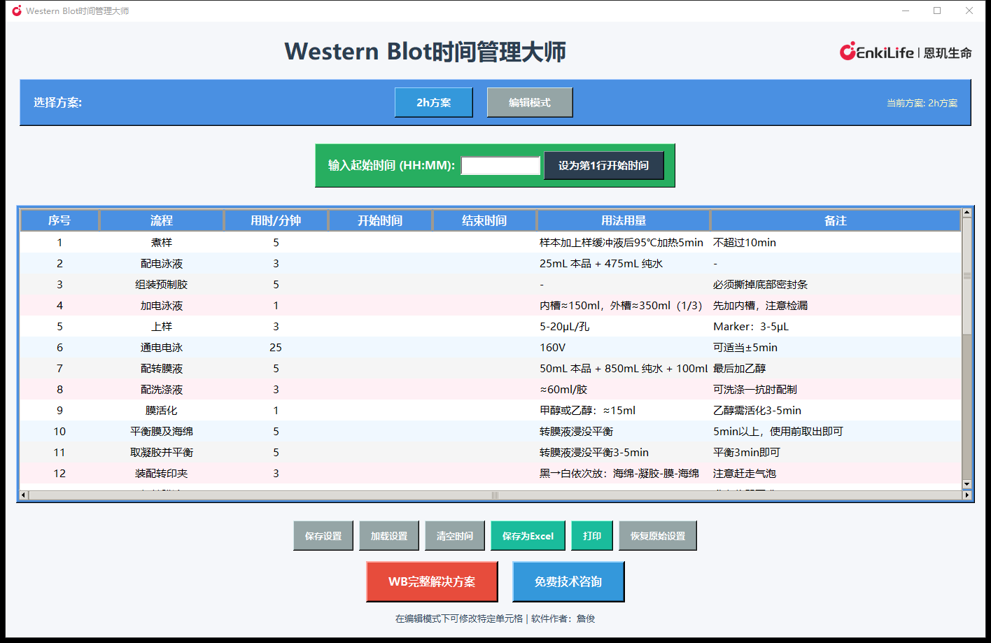
Task: Switch to 编辑模式 edit mode
Action: click(x=530, y=102)
